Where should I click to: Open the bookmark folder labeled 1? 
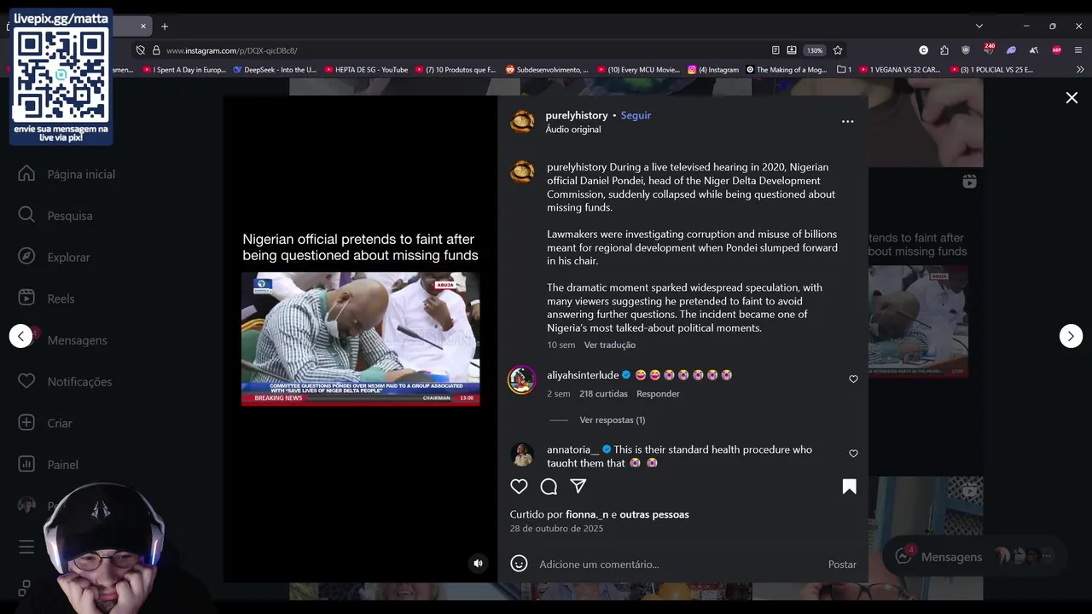pyautogui.click(x=845, y=70)
